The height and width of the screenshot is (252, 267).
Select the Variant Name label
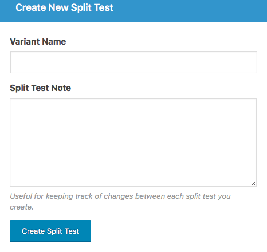(38, 42)
